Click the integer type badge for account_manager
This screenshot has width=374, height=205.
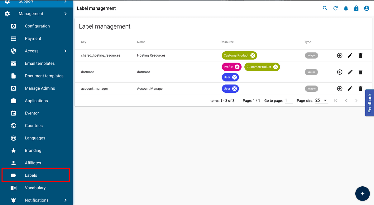(x=311, y=88)
